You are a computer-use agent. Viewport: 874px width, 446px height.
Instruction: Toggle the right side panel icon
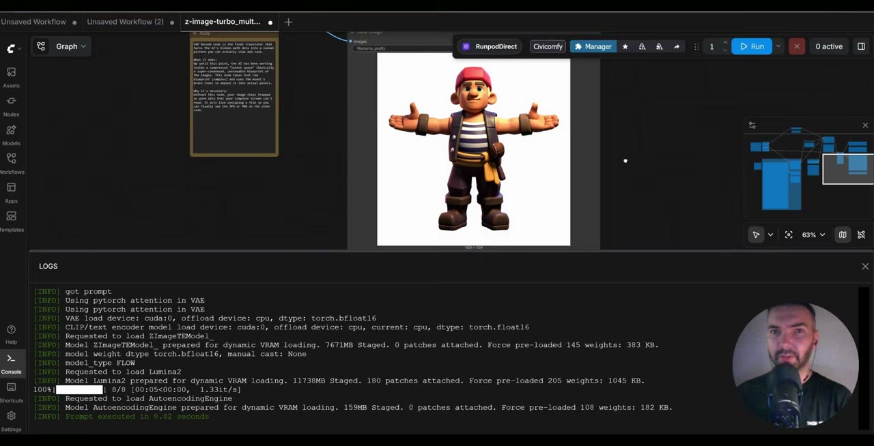coord(861,46)
